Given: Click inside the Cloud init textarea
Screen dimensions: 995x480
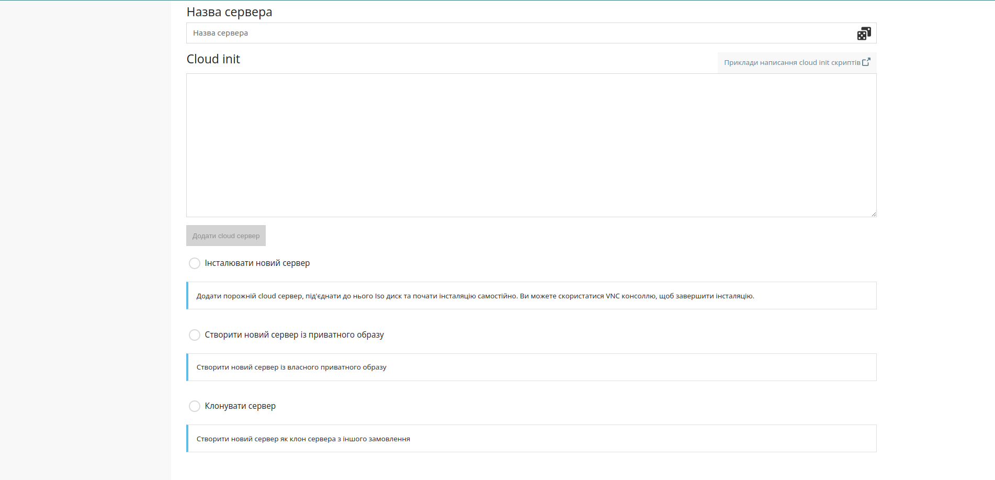Looking at the screenshot, I should coord(531,145).
